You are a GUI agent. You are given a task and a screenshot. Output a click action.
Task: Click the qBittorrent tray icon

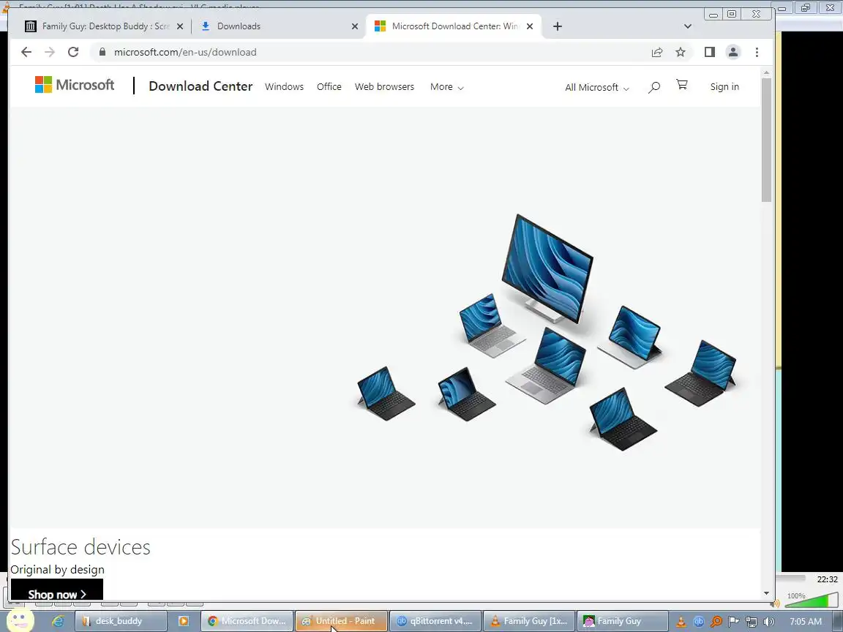pos(698,622)
